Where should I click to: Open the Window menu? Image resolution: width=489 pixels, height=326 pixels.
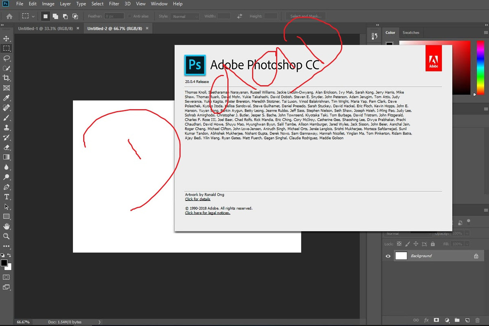tap(159, 4)
